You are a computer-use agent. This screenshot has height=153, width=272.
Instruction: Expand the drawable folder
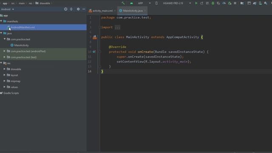coord(5,69)
